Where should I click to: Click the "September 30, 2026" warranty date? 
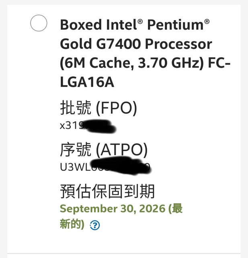(x=113, y=209)
